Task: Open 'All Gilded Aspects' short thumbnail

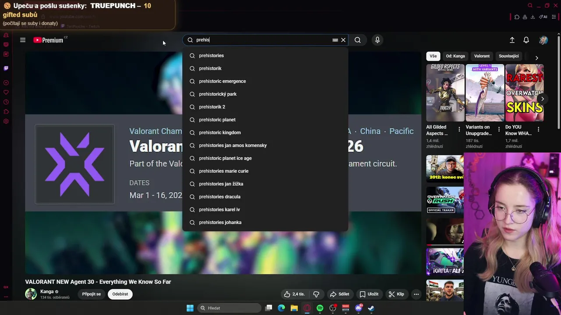Action: tap(445, 93)
